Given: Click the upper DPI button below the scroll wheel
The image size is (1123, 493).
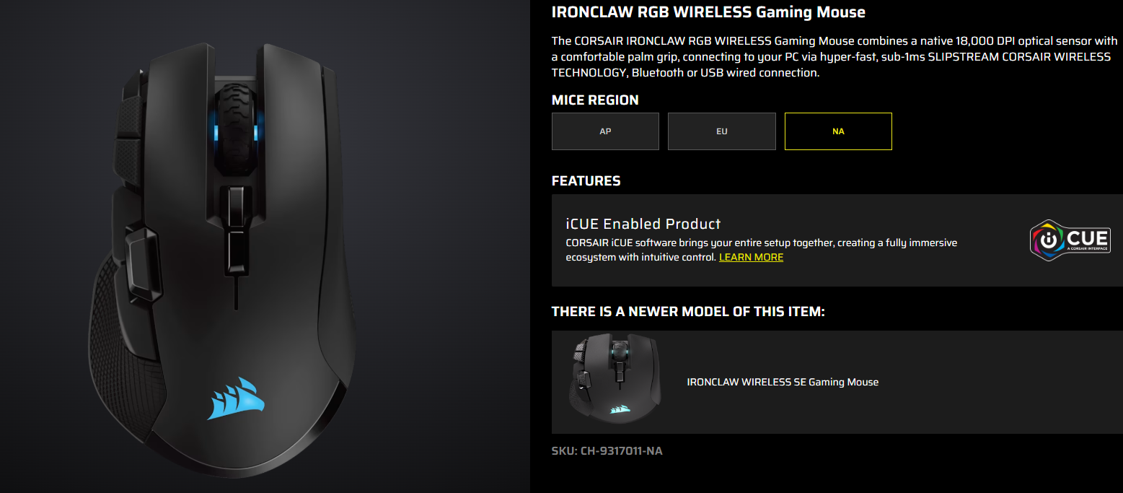Looking at the screenshot, I should coord(236,206).
